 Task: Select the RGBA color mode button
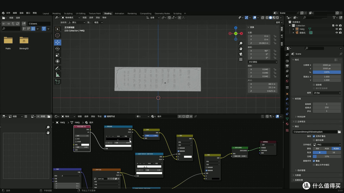point(336,149)
